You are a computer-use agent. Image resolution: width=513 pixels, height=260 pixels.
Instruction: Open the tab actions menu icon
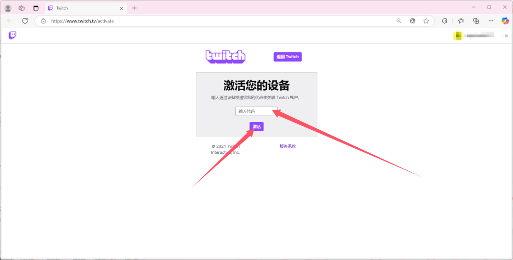click(36, 8)
